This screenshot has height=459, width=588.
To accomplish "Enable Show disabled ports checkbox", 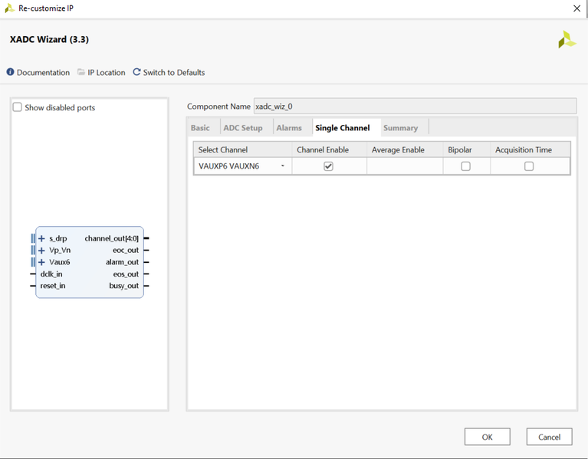I will [x=18, y=107].
